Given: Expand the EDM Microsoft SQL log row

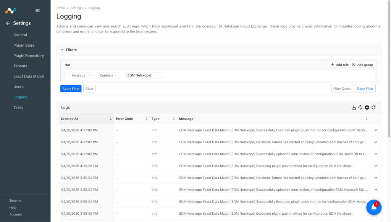Looking at the screenshot, I should pyautogui.click(x=376, y=190).
